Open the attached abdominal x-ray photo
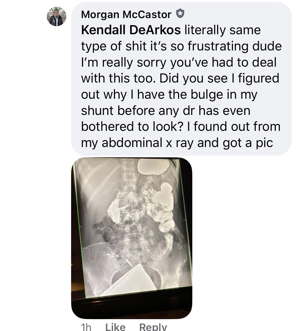This screenshot has height=331, width=303. pyautogui.click(x=131, y=238)
